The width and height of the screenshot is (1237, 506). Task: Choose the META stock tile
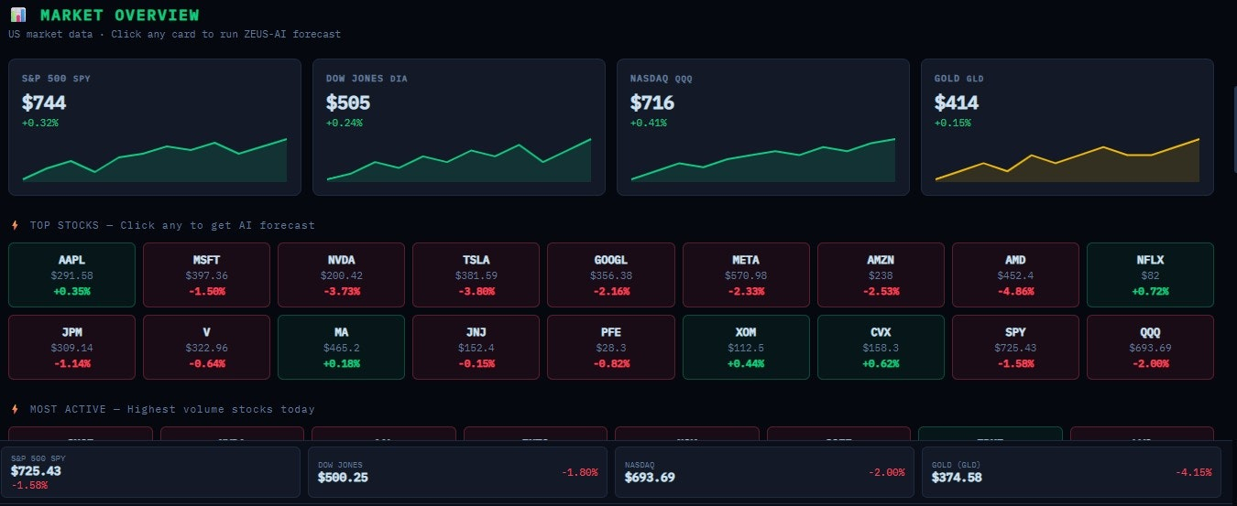(x=746, y=275)
